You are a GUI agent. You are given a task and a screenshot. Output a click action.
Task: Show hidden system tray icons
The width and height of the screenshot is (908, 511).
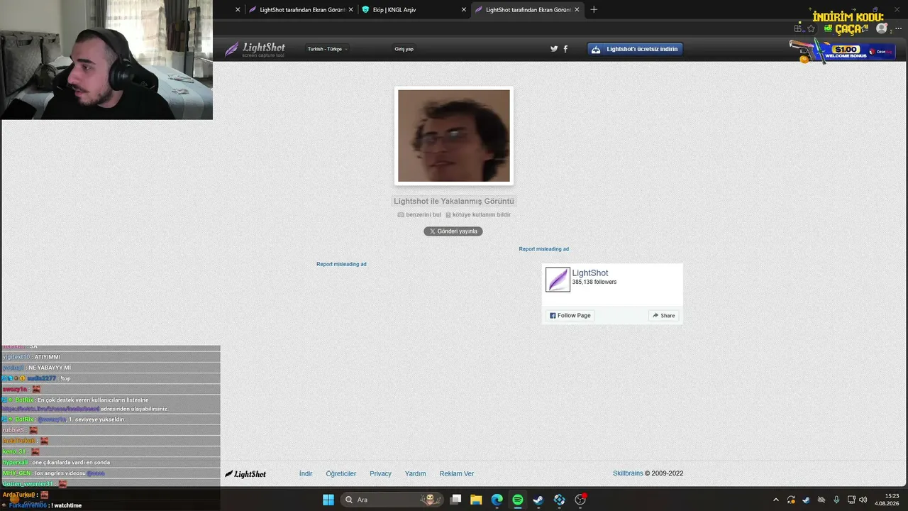775,500
